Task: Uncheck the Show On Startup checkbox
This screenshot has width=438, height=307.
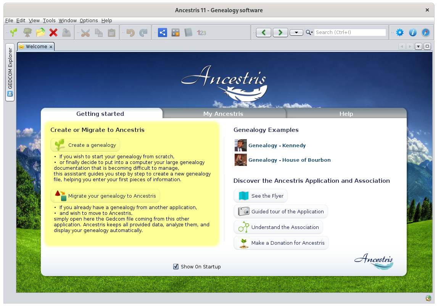Action: click(x=176, y=267)
